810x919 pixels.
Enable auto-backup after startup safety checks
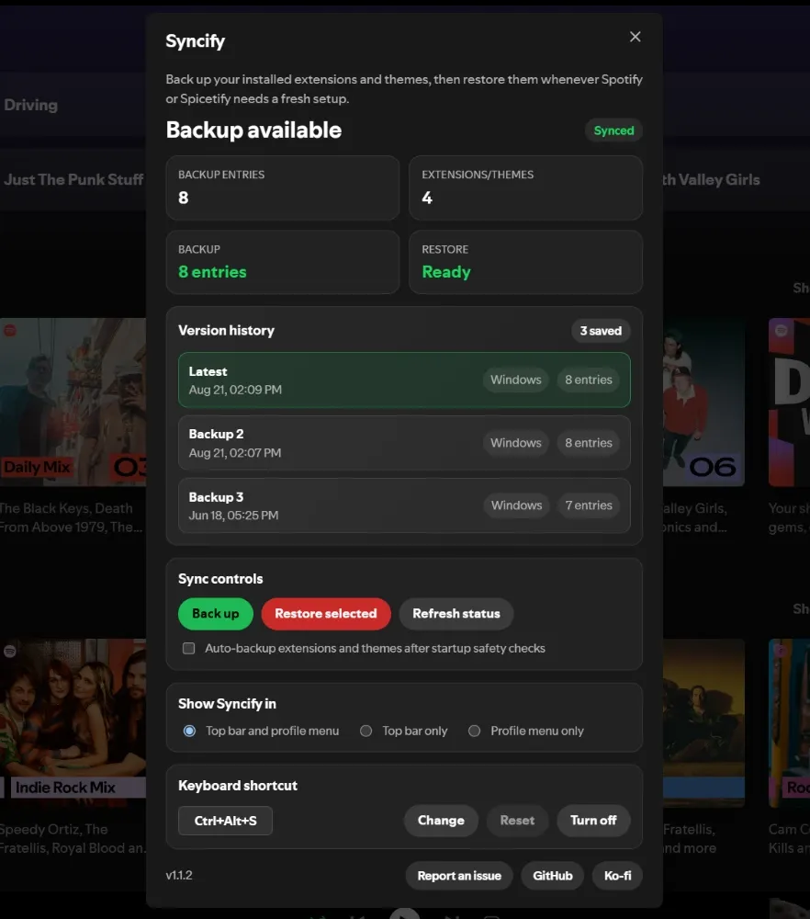188,648
